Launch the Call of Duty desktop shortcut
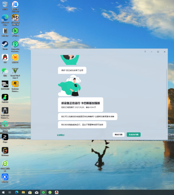 pyautogui.click(x=5, y=85)
